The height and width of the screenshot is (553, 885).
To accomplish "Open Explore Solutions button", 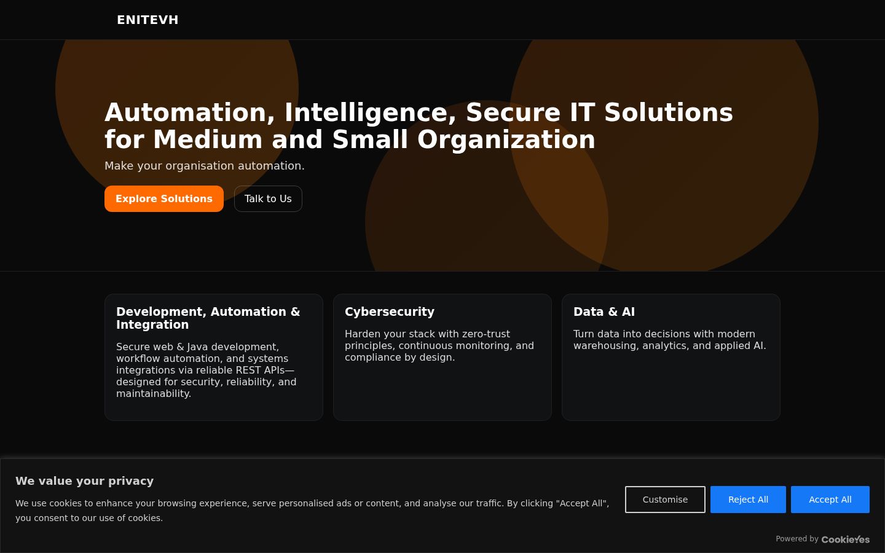I will coord(164,198).
